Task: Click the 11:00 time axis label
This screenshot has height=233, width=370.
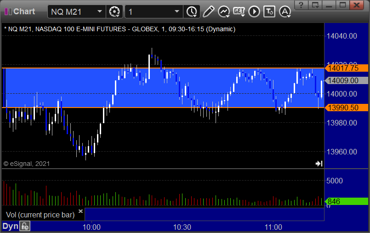Action: (273, 227)
